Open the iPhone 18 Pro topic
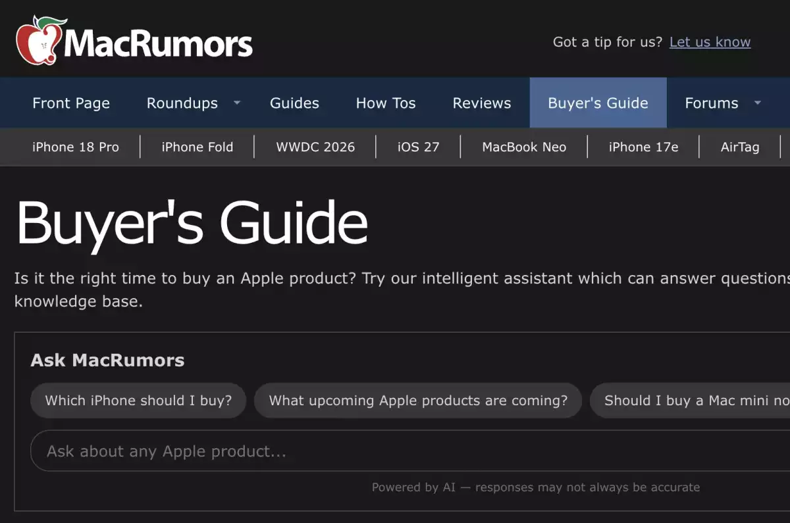Image resolution: width=790 pixels, height=523 pixels. pyautogui.click(x=76, y=147)
